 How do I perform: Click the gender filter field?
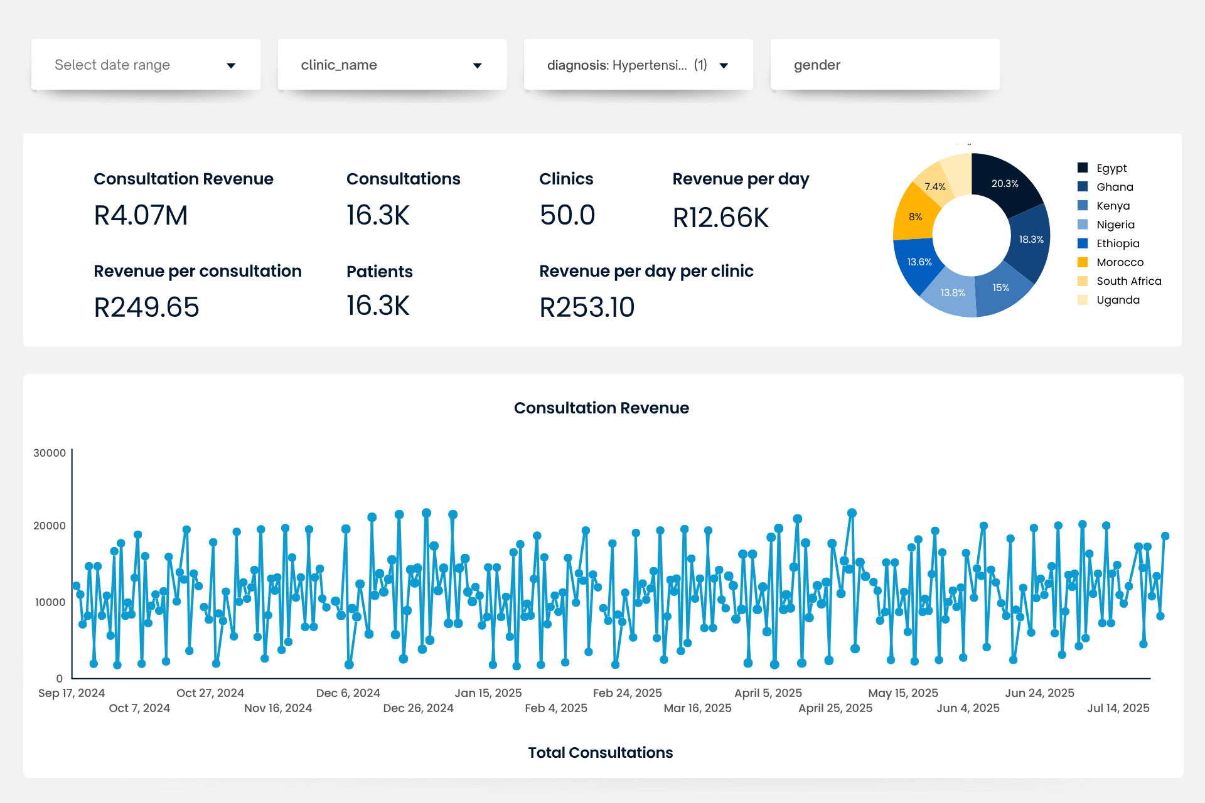click(x=884, y=65)
